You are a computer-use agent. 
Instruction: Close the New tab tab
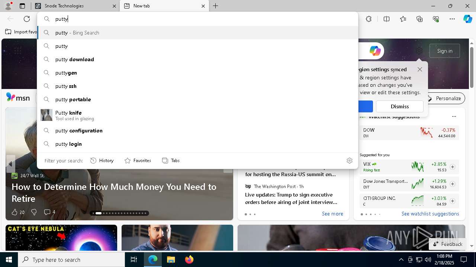(x=203, y=6)
